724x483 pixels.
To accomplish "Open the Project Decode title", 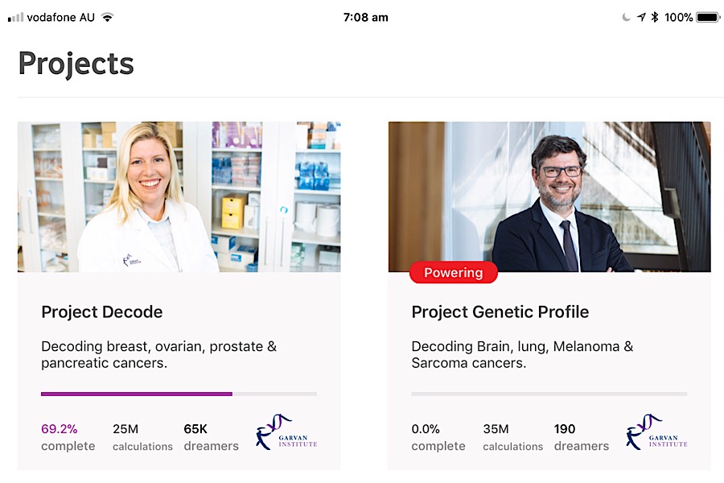I will pos(102,312).
